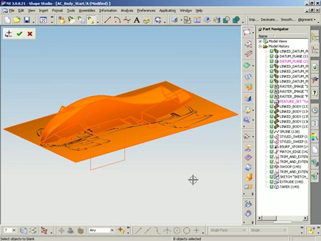Image resolution: width=321 pixels, height=241 pixels.
Task: Open the graduation cap training icon
Action: pos(315,80)
